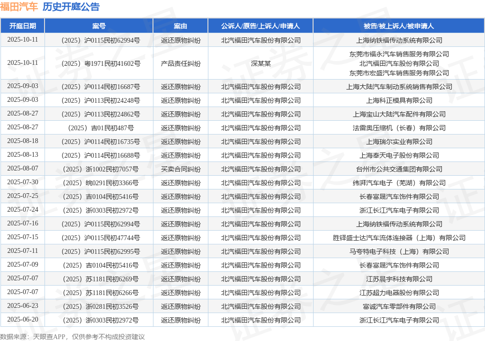The height and width of the screenshot is (341, 485).
Task: Select case number 苏1181民初6269号
Action: [x=101, y=279]
